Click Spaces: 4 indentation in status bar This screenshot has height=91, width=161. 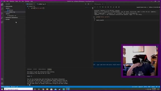[141, 87]
